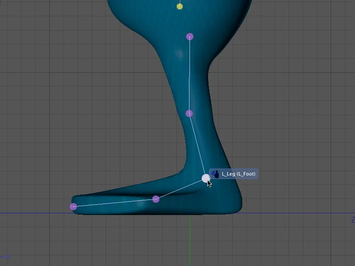Select the mid-foot joint on the foot

(155, 199)
